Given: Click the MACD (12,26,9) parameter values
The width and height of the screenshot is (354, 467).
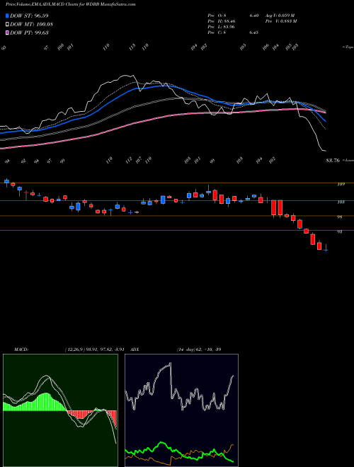Looking at the screenshot, I should (x=94, y=350).
